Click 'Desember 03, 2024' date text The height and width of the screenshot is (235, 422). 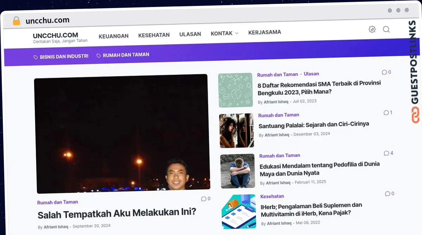312,134
